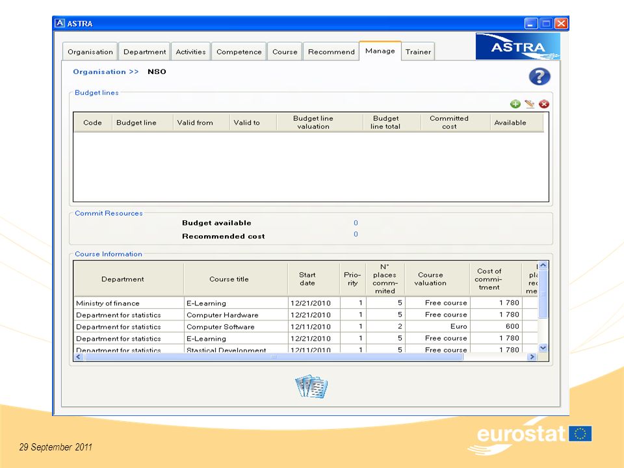
Task: Open help via the blue question mark icon
Action: [539, 77]
